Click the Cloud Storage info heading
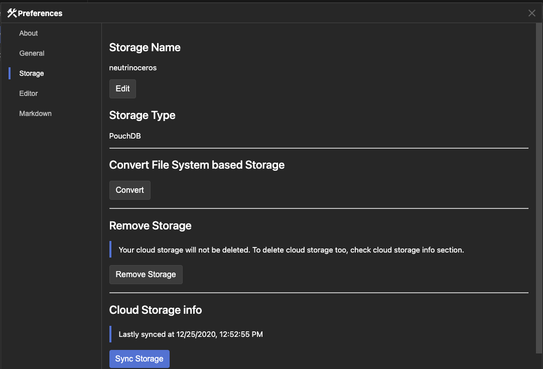This screenshot has height=369, width=543. point(156,310)
